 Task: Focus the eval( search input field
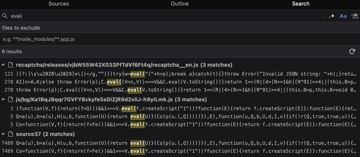click(x=166, y=16)
